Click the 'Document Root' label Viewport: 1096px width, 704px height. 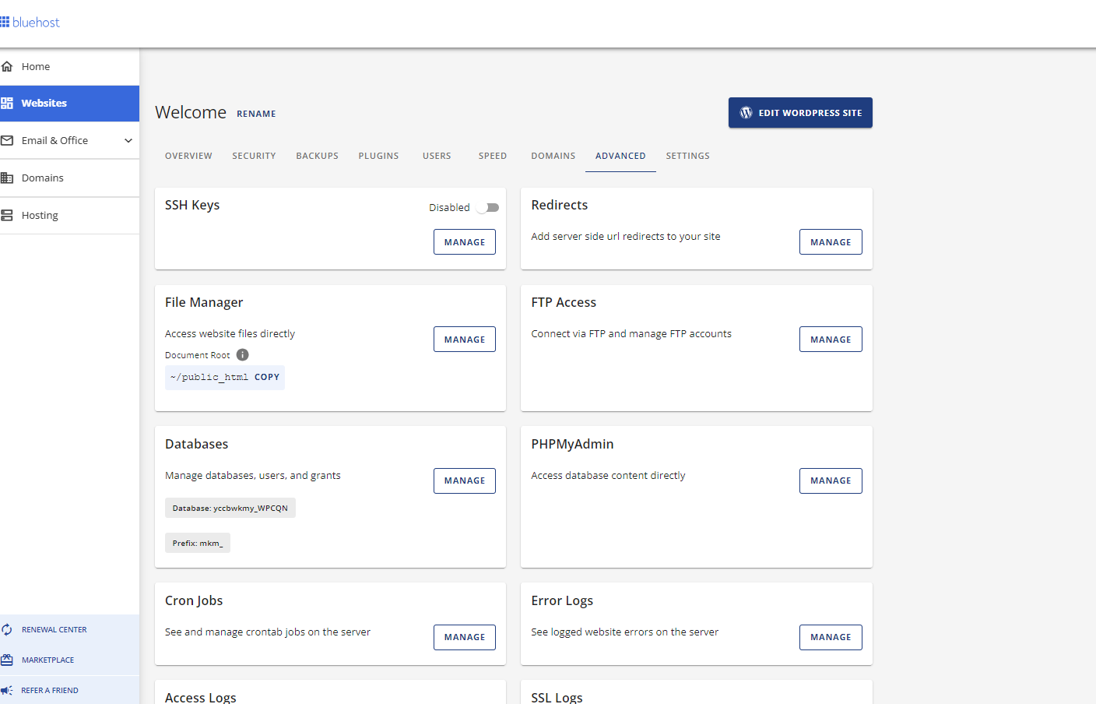(x=198, y=355)
